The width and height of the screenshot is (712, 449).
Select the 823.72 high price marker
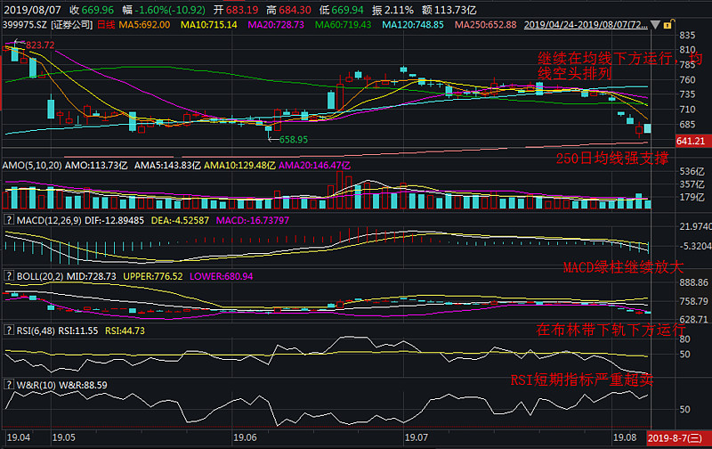40,45
